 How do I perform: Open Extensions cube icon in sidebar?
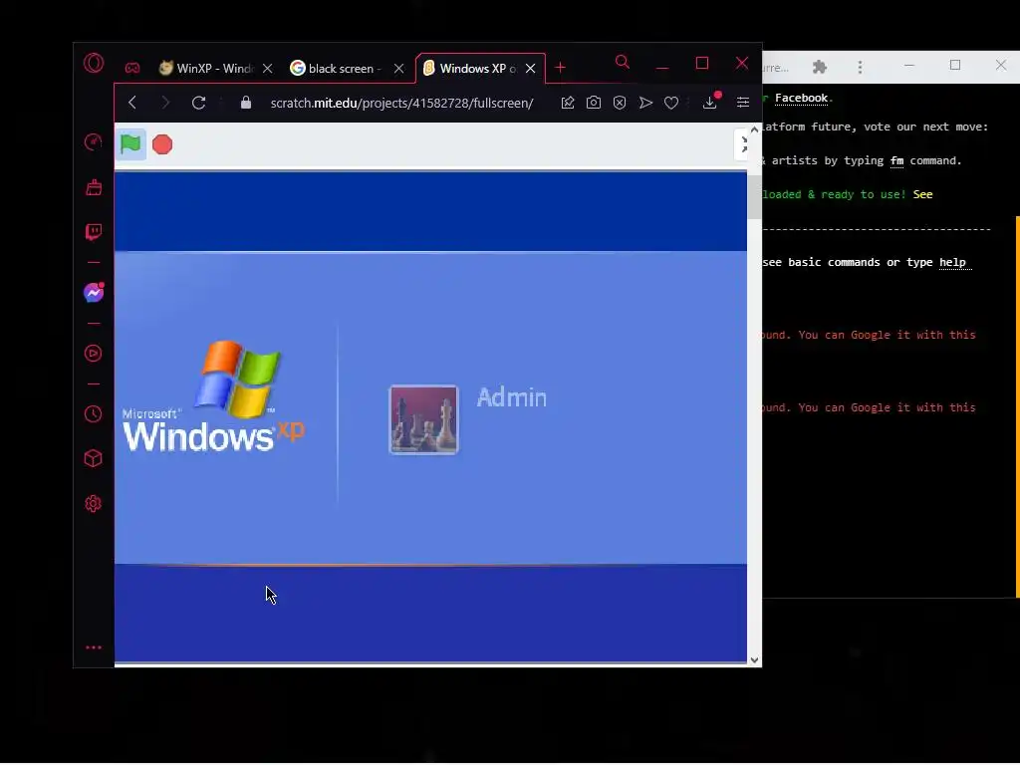click(94, 458)
